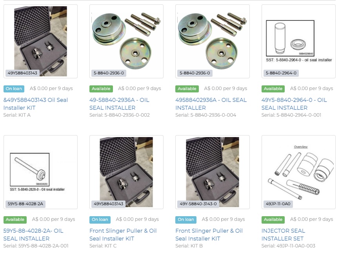Viewport: 340px width, 253px height.
Task: Click thumbnail for serial 5-8840-2936-0-002 installer
Action: [x=126, y=41]
